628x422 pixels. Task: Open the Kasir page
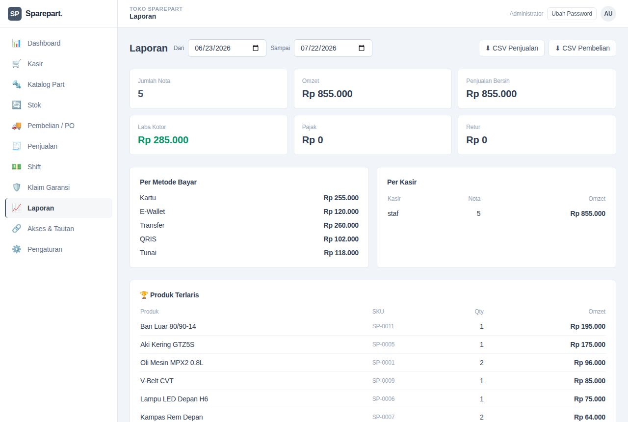(x=58, y=64)
